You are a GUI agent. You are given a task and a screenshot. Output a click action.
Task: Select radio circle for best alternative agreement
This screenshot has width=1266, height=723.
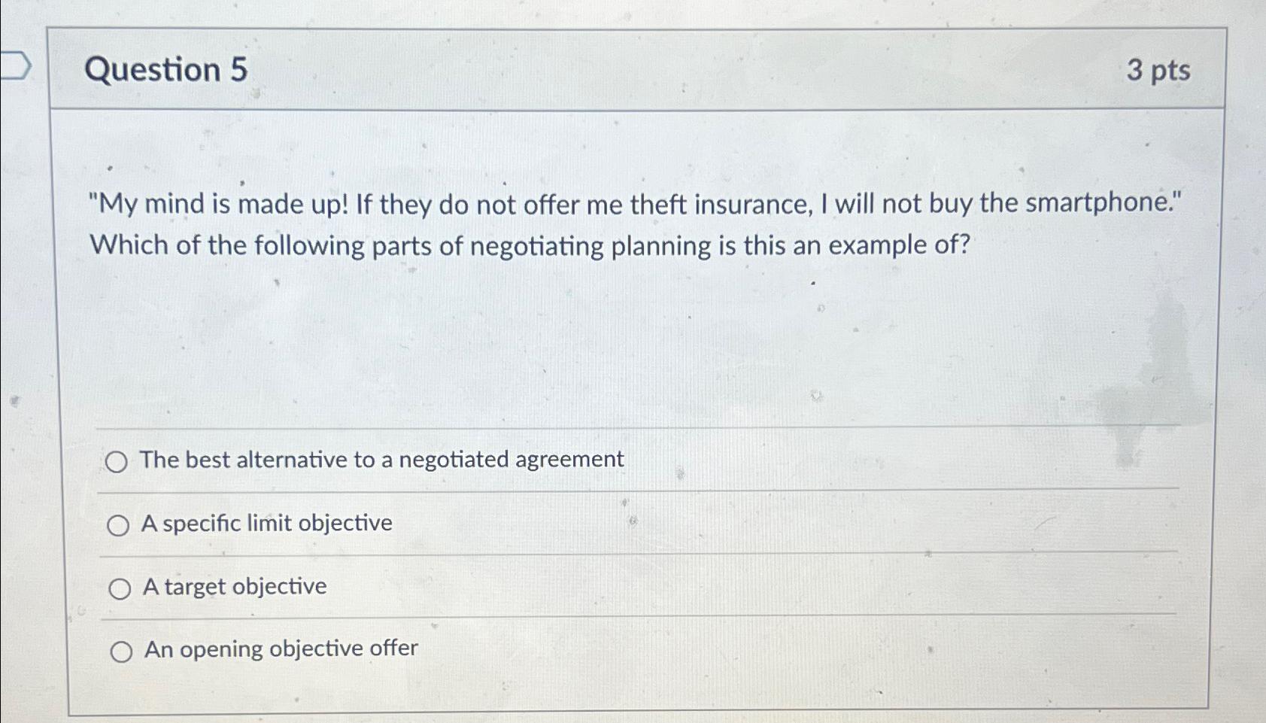click(116, 461)
